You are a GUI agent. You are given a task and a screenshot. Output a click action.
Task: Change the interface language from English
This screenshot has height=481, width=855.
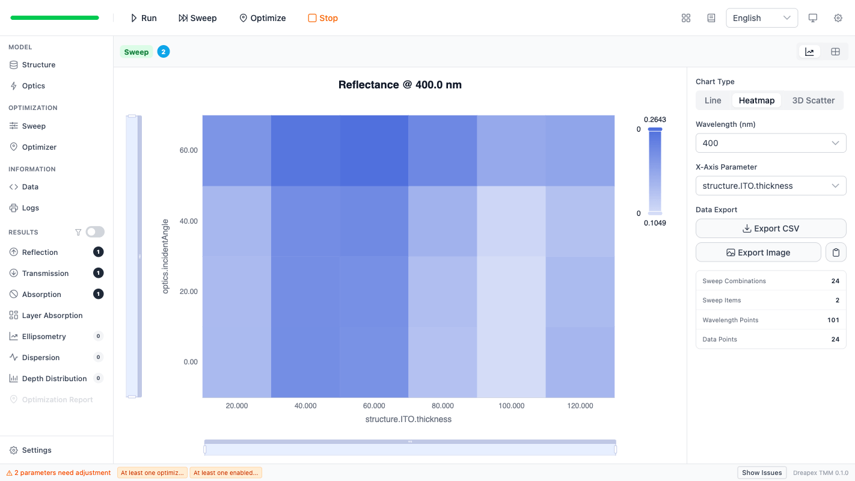tap(761, 17)
